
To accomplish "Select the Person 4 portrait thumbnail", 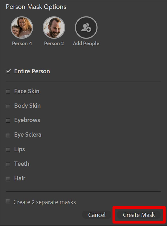I will pyautogui.click(x=22, y=28).
